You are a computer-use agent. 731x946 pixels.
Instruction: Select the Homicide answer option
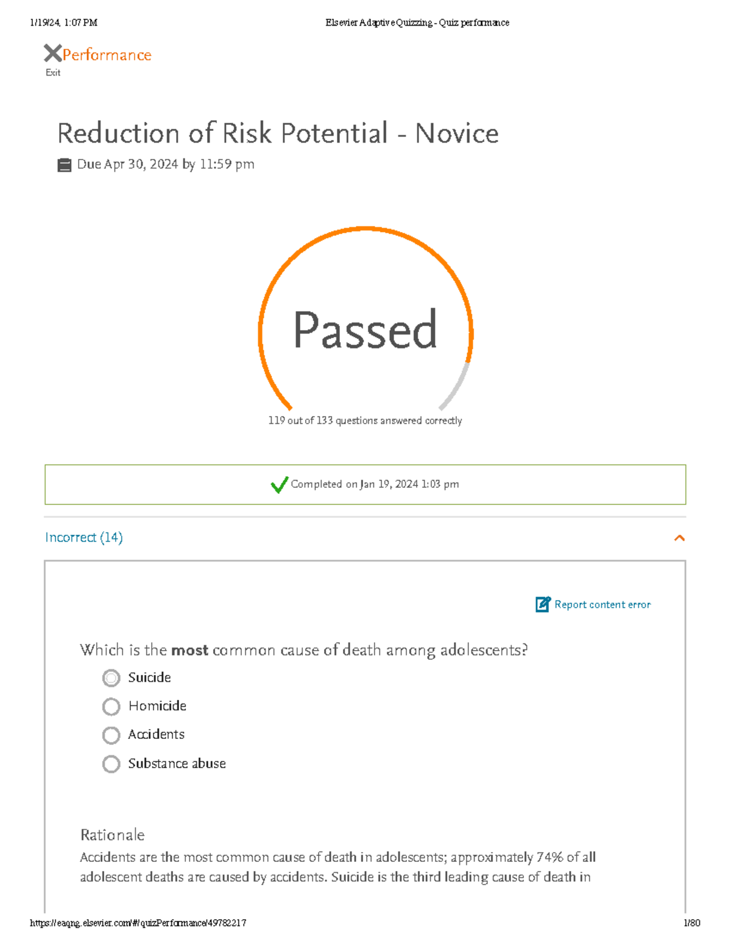111,707
